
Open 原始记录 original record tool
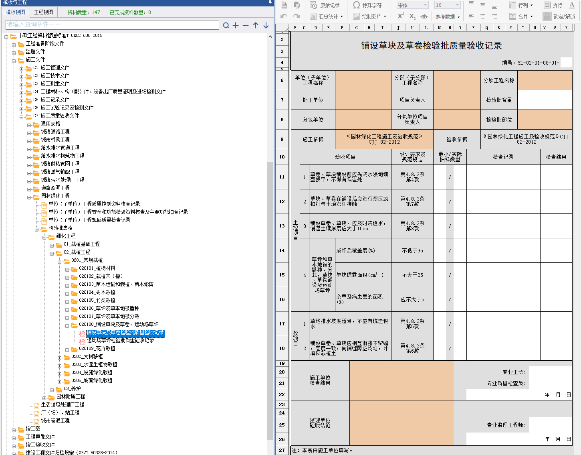(x=325, y=5)
